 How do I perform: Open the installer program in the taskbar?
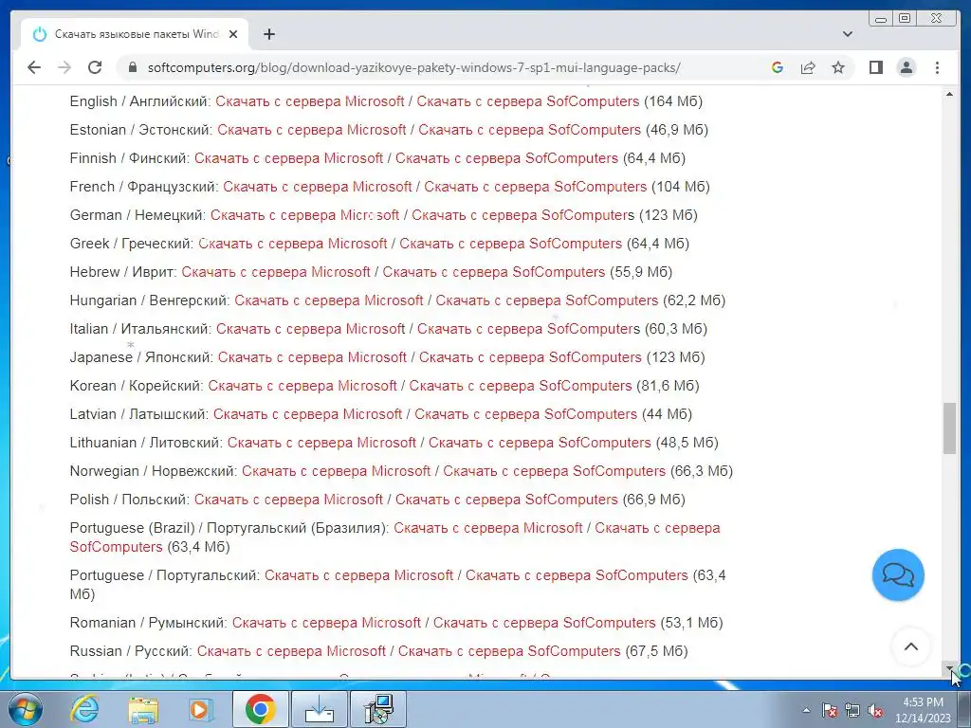coord(378,709)
